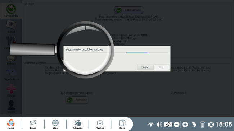Image resolution: width=234 pixels, height=131 pixels.
Task: Open the Email app in taskbar
Action: click(x=33, y=124)
